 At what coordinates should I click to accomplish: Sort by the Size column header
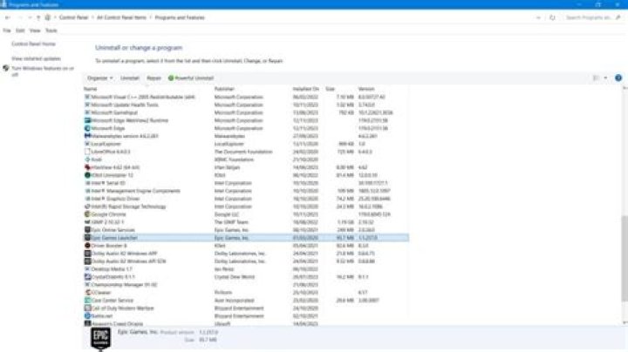[x=330, y=89]
